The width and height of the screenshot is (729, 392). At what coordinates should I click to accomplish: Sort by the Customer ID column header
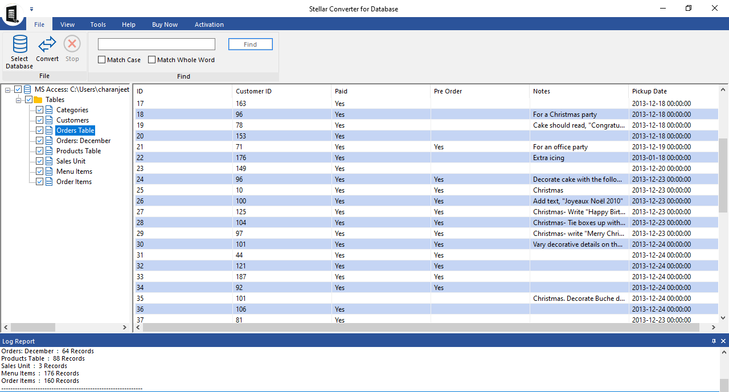pyautogui.click(x=282, y=91)
